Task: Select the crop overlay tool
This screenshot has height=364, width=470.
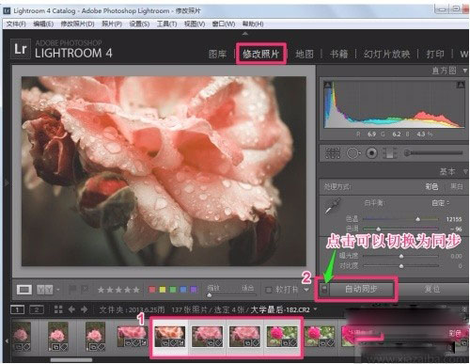Action: pos(333,153)
